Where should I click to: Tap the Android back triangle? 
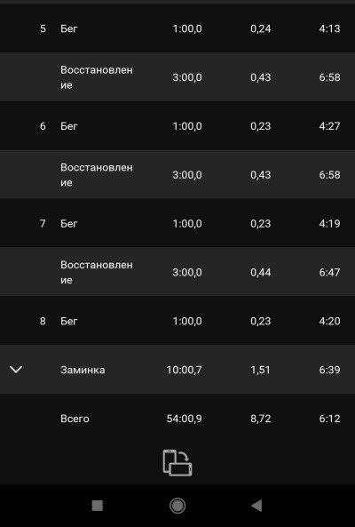pyautogui.click(x=256, y=506)
